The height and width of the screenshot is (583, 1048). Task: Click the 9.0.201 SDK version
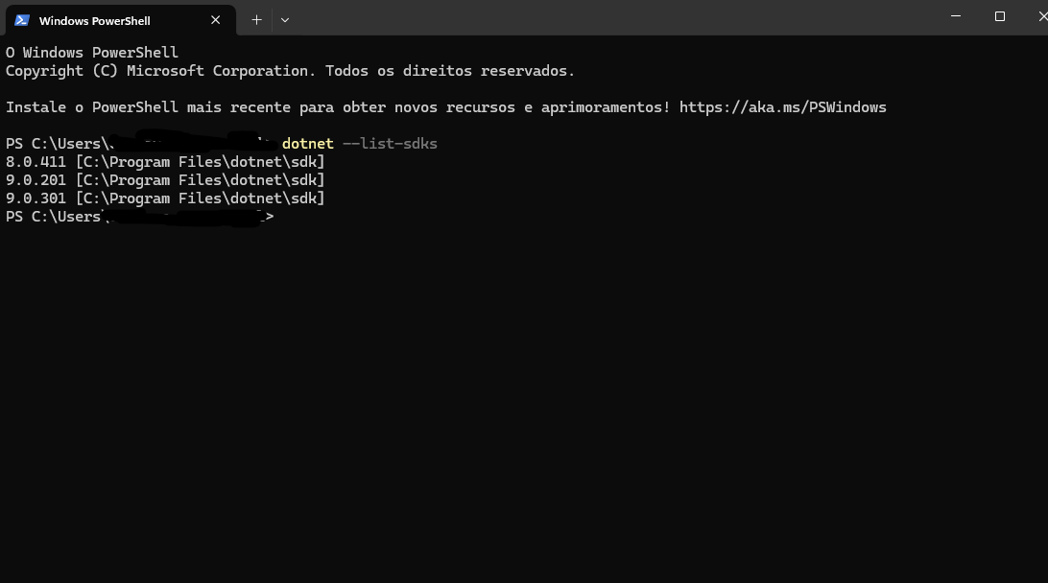tap(36, 180)
